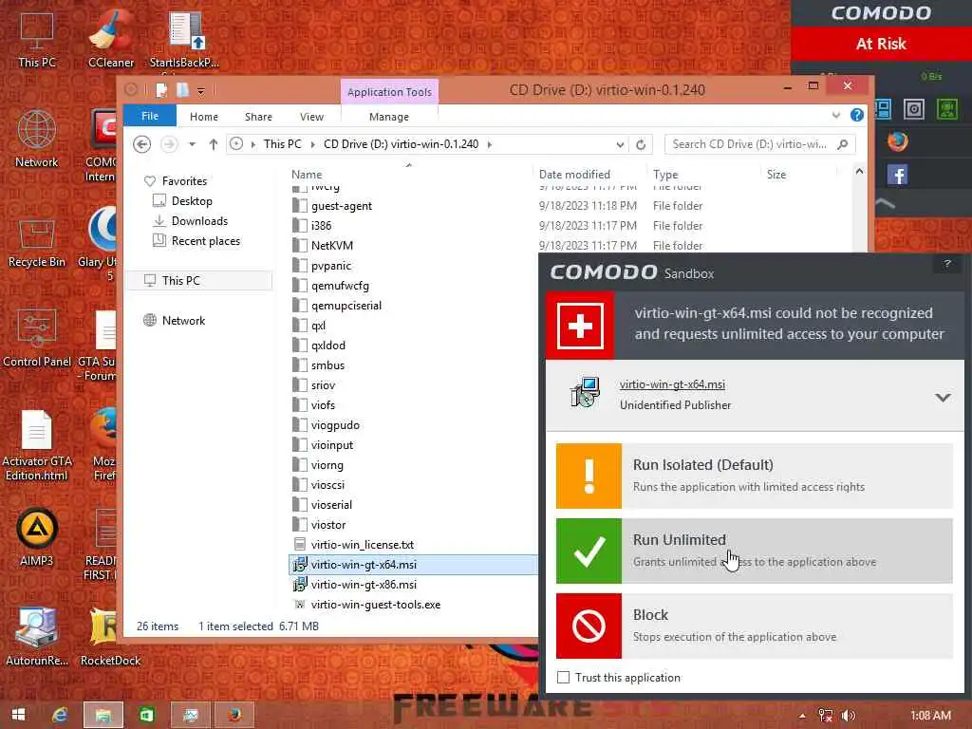Open Internet Explorer from taskbar
Screen dimensions: 972x729
[x=60, y=715]
